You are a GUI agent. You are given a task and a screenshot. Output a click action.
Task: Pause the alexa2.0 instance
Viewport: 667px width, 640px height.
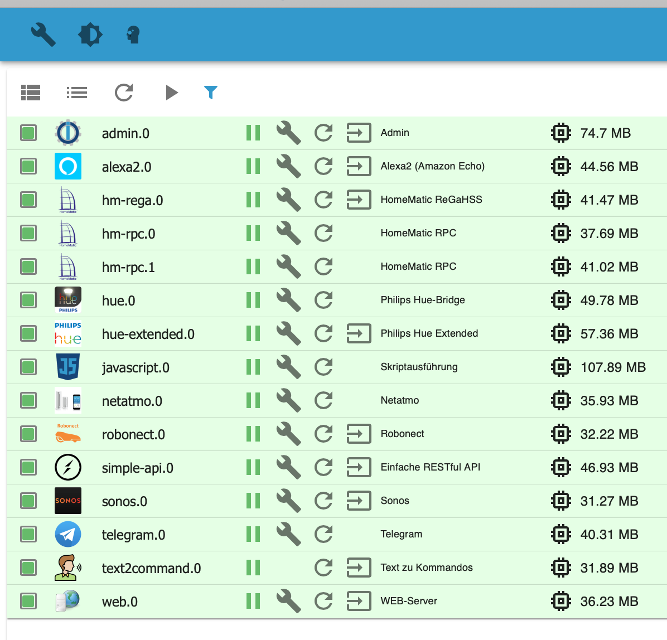tap(253, 166)
